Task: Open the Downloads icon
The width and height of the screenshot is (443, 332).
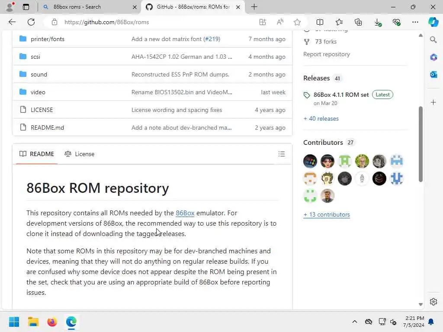Action: [378, 22]
